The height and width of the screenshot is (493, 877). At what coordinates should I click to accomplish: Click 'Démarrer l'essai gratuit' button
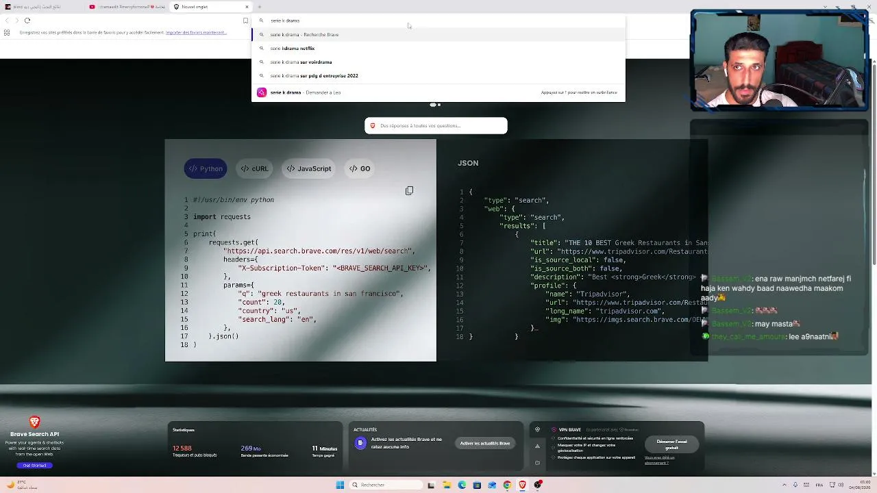[671, 444]
